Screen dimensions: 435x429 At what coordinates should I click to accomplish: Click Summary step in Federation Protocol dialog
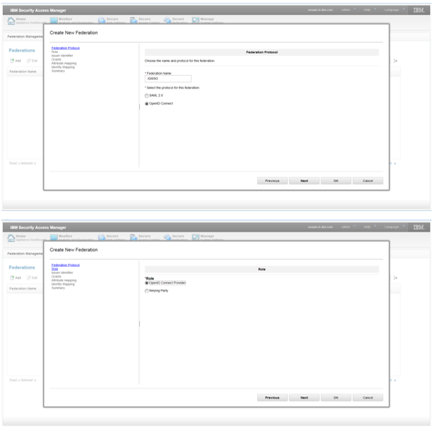[58, 71]
